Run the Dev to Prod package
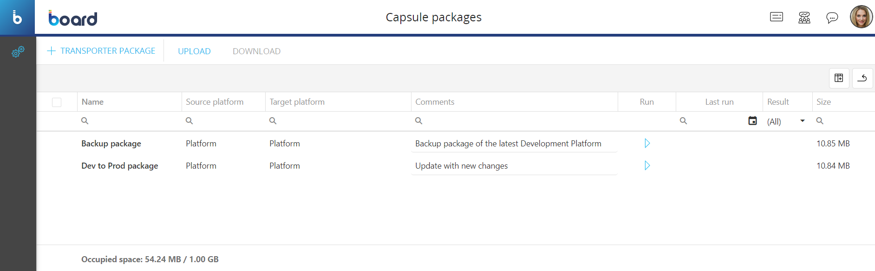 [647, 165]
